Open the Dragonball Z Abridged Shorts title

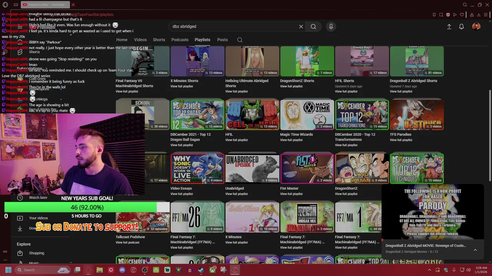(x=413, y=81)
